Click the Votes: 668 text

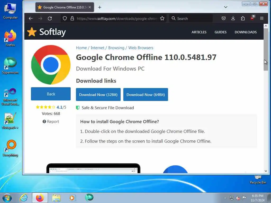pyautogui.click(x=51, y=114)
